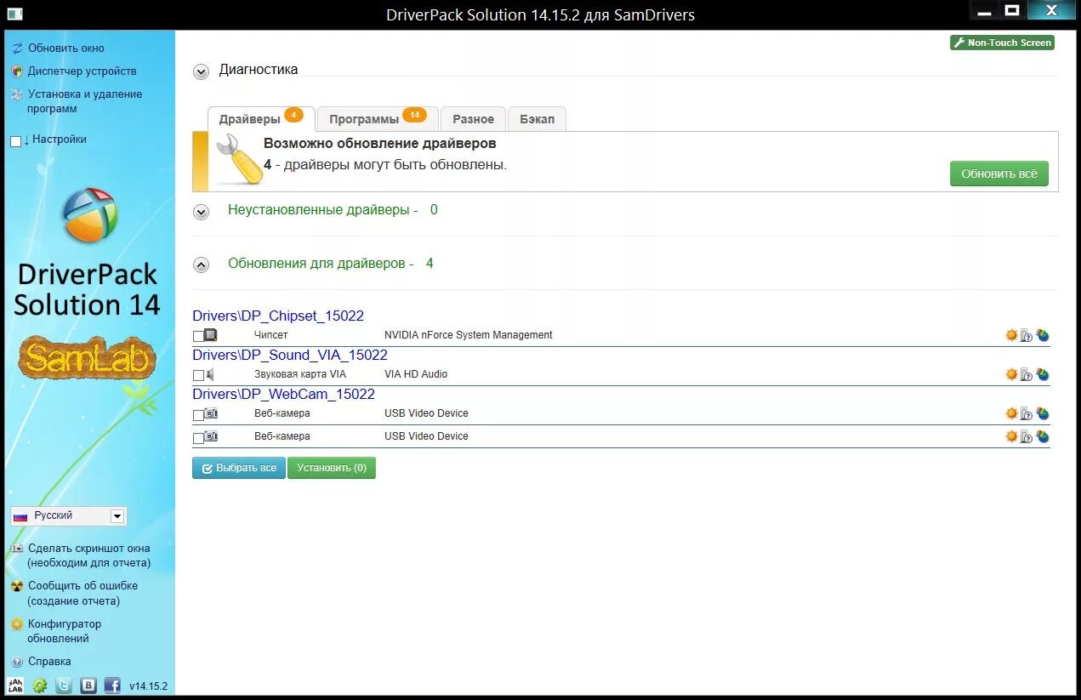Click the Обновить всё button
This screenshot has height=700, width=1081.
pyautogui.click(x=999, y=174)
